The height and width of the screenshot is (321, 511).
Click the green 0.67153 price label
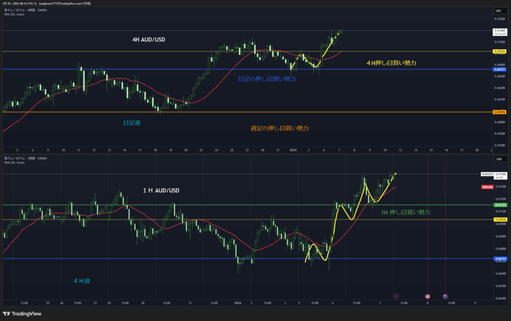tap(501, 205)
